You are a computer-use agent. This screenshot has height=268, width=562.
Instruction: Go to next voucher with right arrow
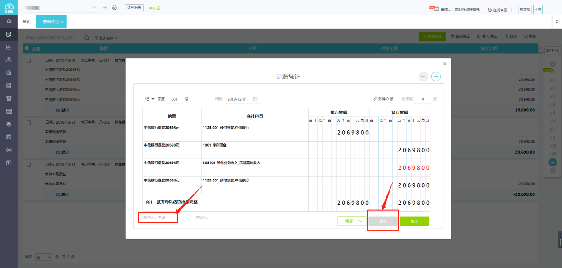[436, 77]
